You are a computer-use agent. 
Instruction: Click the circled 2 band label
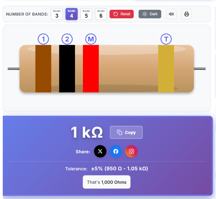(67, 39)
